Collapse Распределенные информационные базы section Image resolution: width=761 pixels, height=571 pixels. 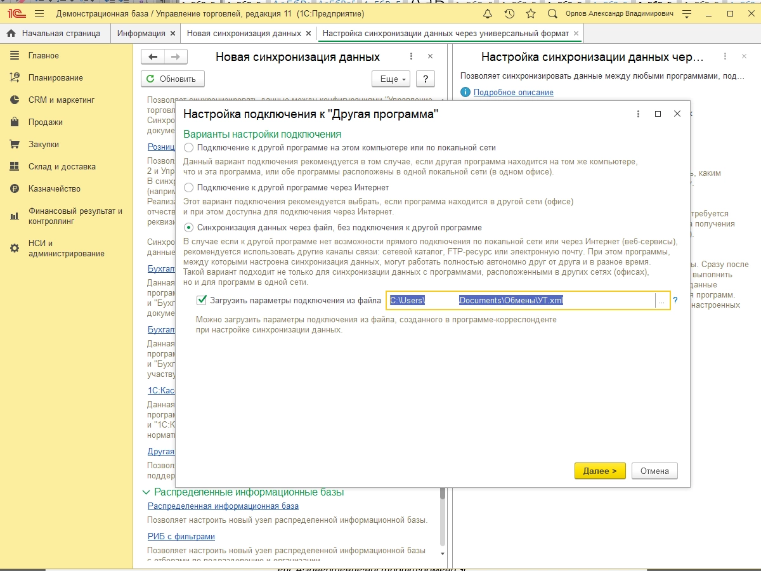coord(146,492)
